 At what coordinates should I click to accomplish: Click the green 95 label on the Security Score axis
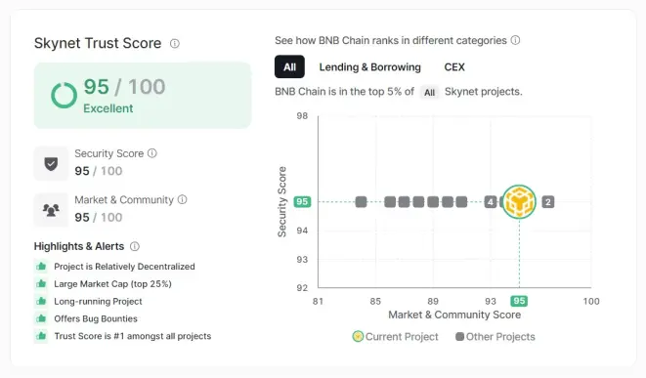[302, 202]
